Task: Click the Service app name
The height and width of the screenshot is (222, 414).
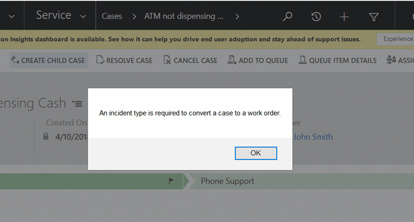Action: click(x=53, y=15)
